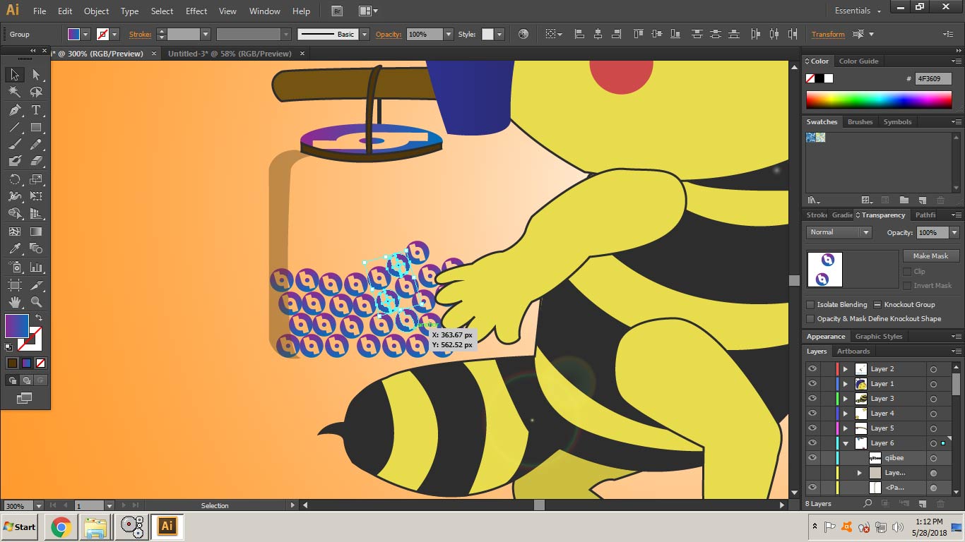
Task: Activate the Zoom tool
Action: coord(36,302)
